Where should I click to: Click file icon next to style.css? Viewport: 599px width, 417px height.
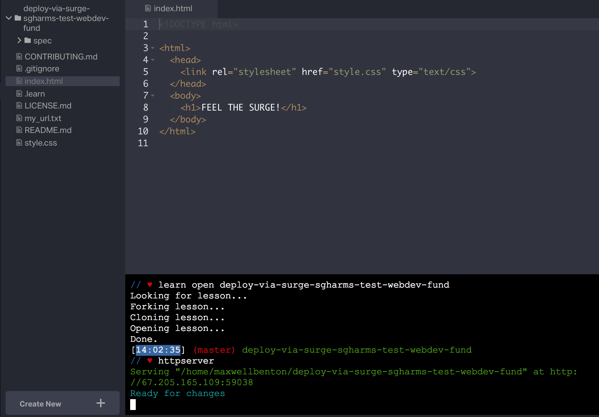[19, 142]
